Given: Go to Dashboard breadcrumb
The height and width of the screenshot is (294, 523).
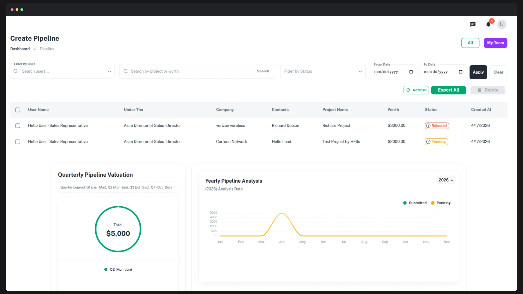Looking at the screenshot, I should (20, 49).
